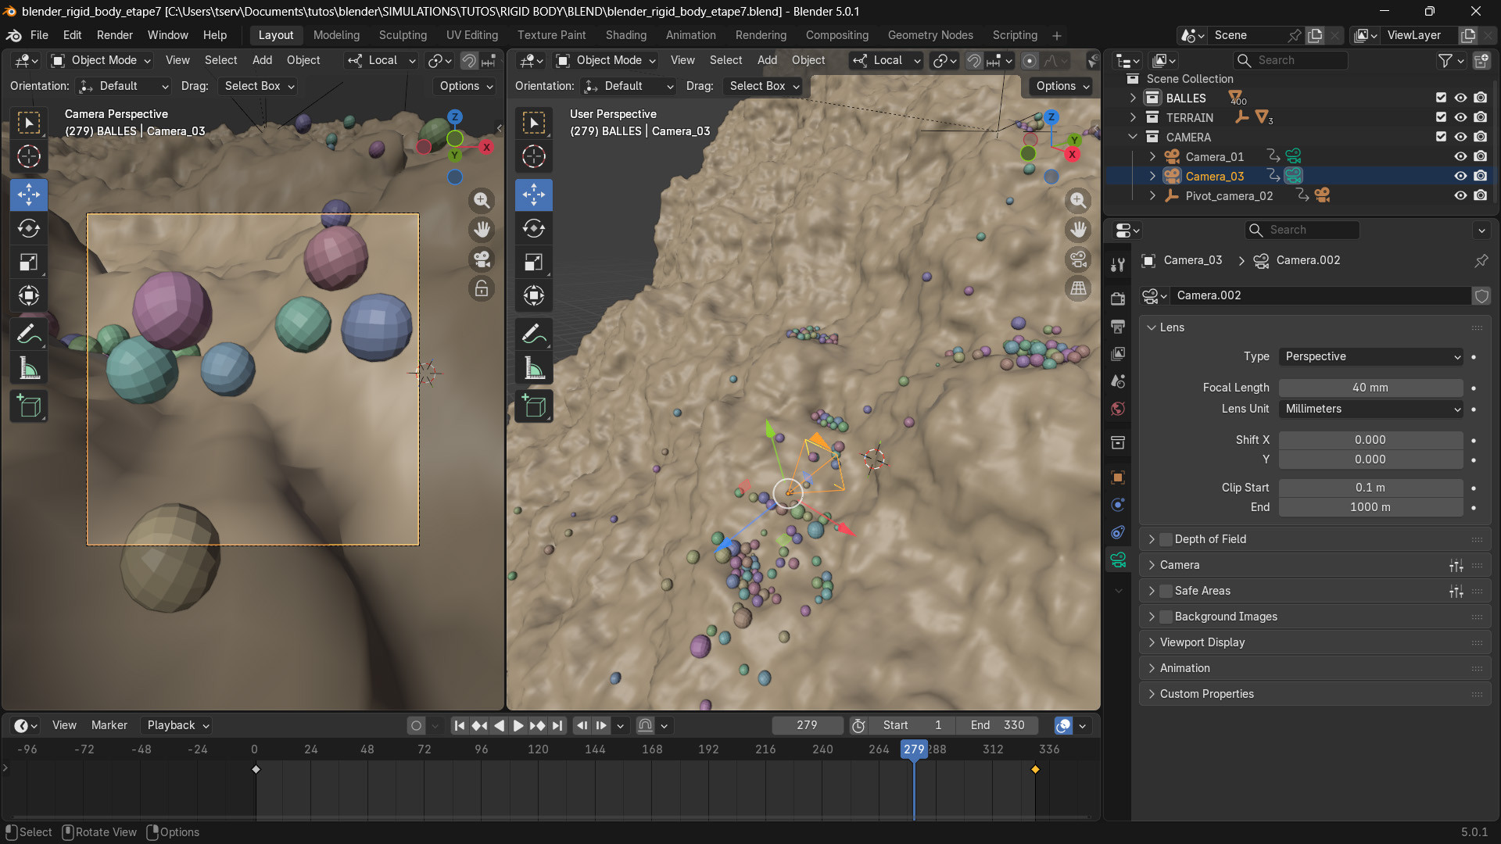Select the Add Cube tool in right viewport
The image size is (1501, 844).
pyautogui.click(x=534, y=406)
